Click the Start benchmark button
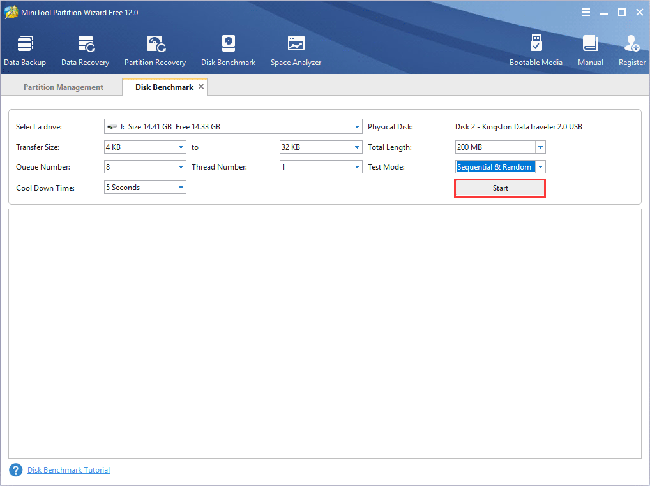 (500, 188)
